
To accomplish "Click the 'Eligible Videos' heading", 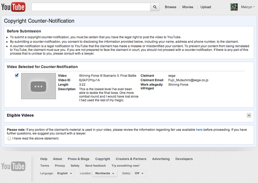I will click(20, 115).
